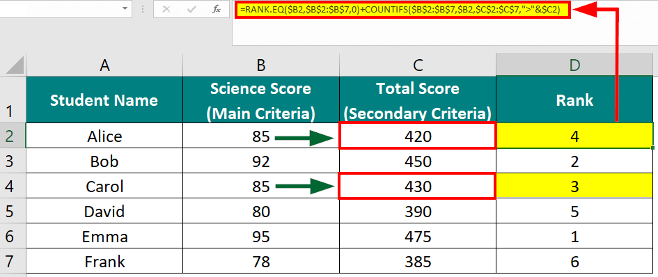Select the cell containing Carol
The width and height of the screenshot is (658, 277).
click(104, 186)
